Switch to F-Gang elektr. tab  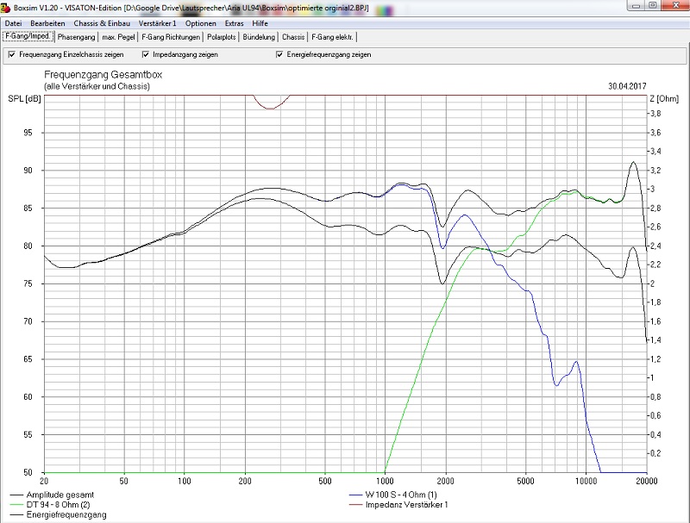tap(333, 37)
